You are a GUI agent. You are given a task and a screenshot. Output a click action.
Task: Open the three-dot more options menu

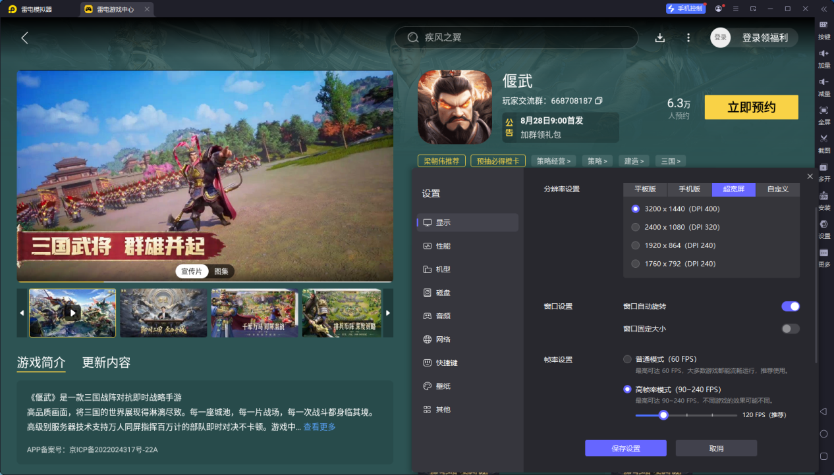tap(688, 37)
